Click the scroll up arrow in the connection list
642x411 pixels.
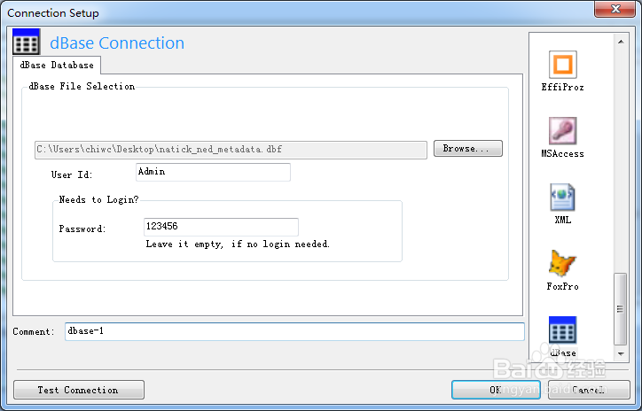point(621,42)
